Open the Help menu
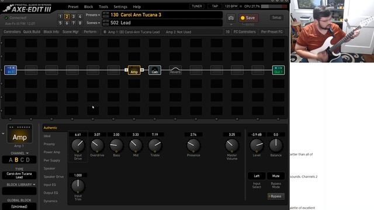Image resolution: width=374 pixels, height=210 pixels. pos(137,6)
